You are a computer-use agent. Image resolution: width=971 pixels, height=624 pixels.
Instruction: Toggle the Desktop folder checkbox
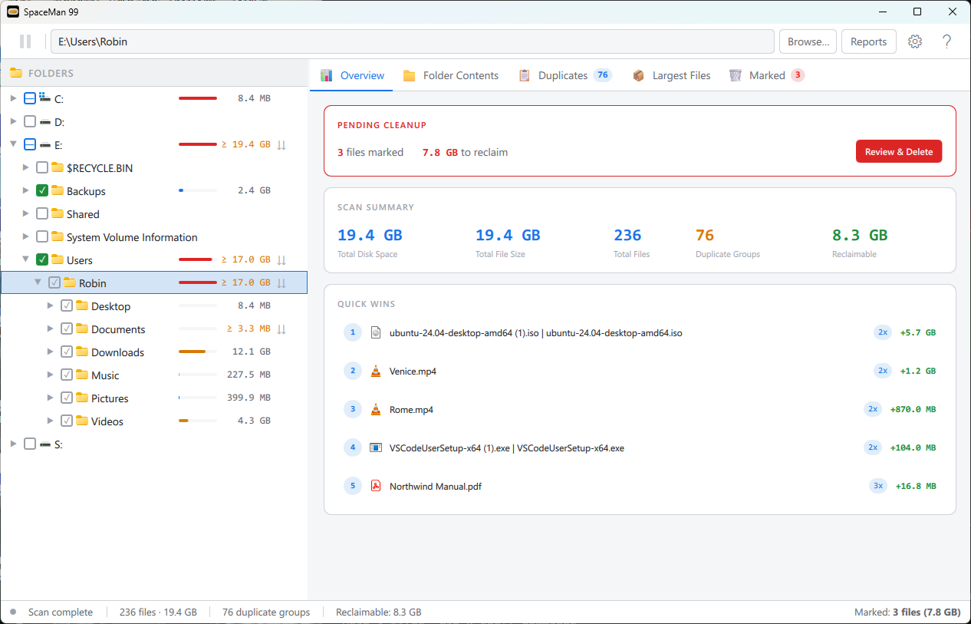(67, 305)
